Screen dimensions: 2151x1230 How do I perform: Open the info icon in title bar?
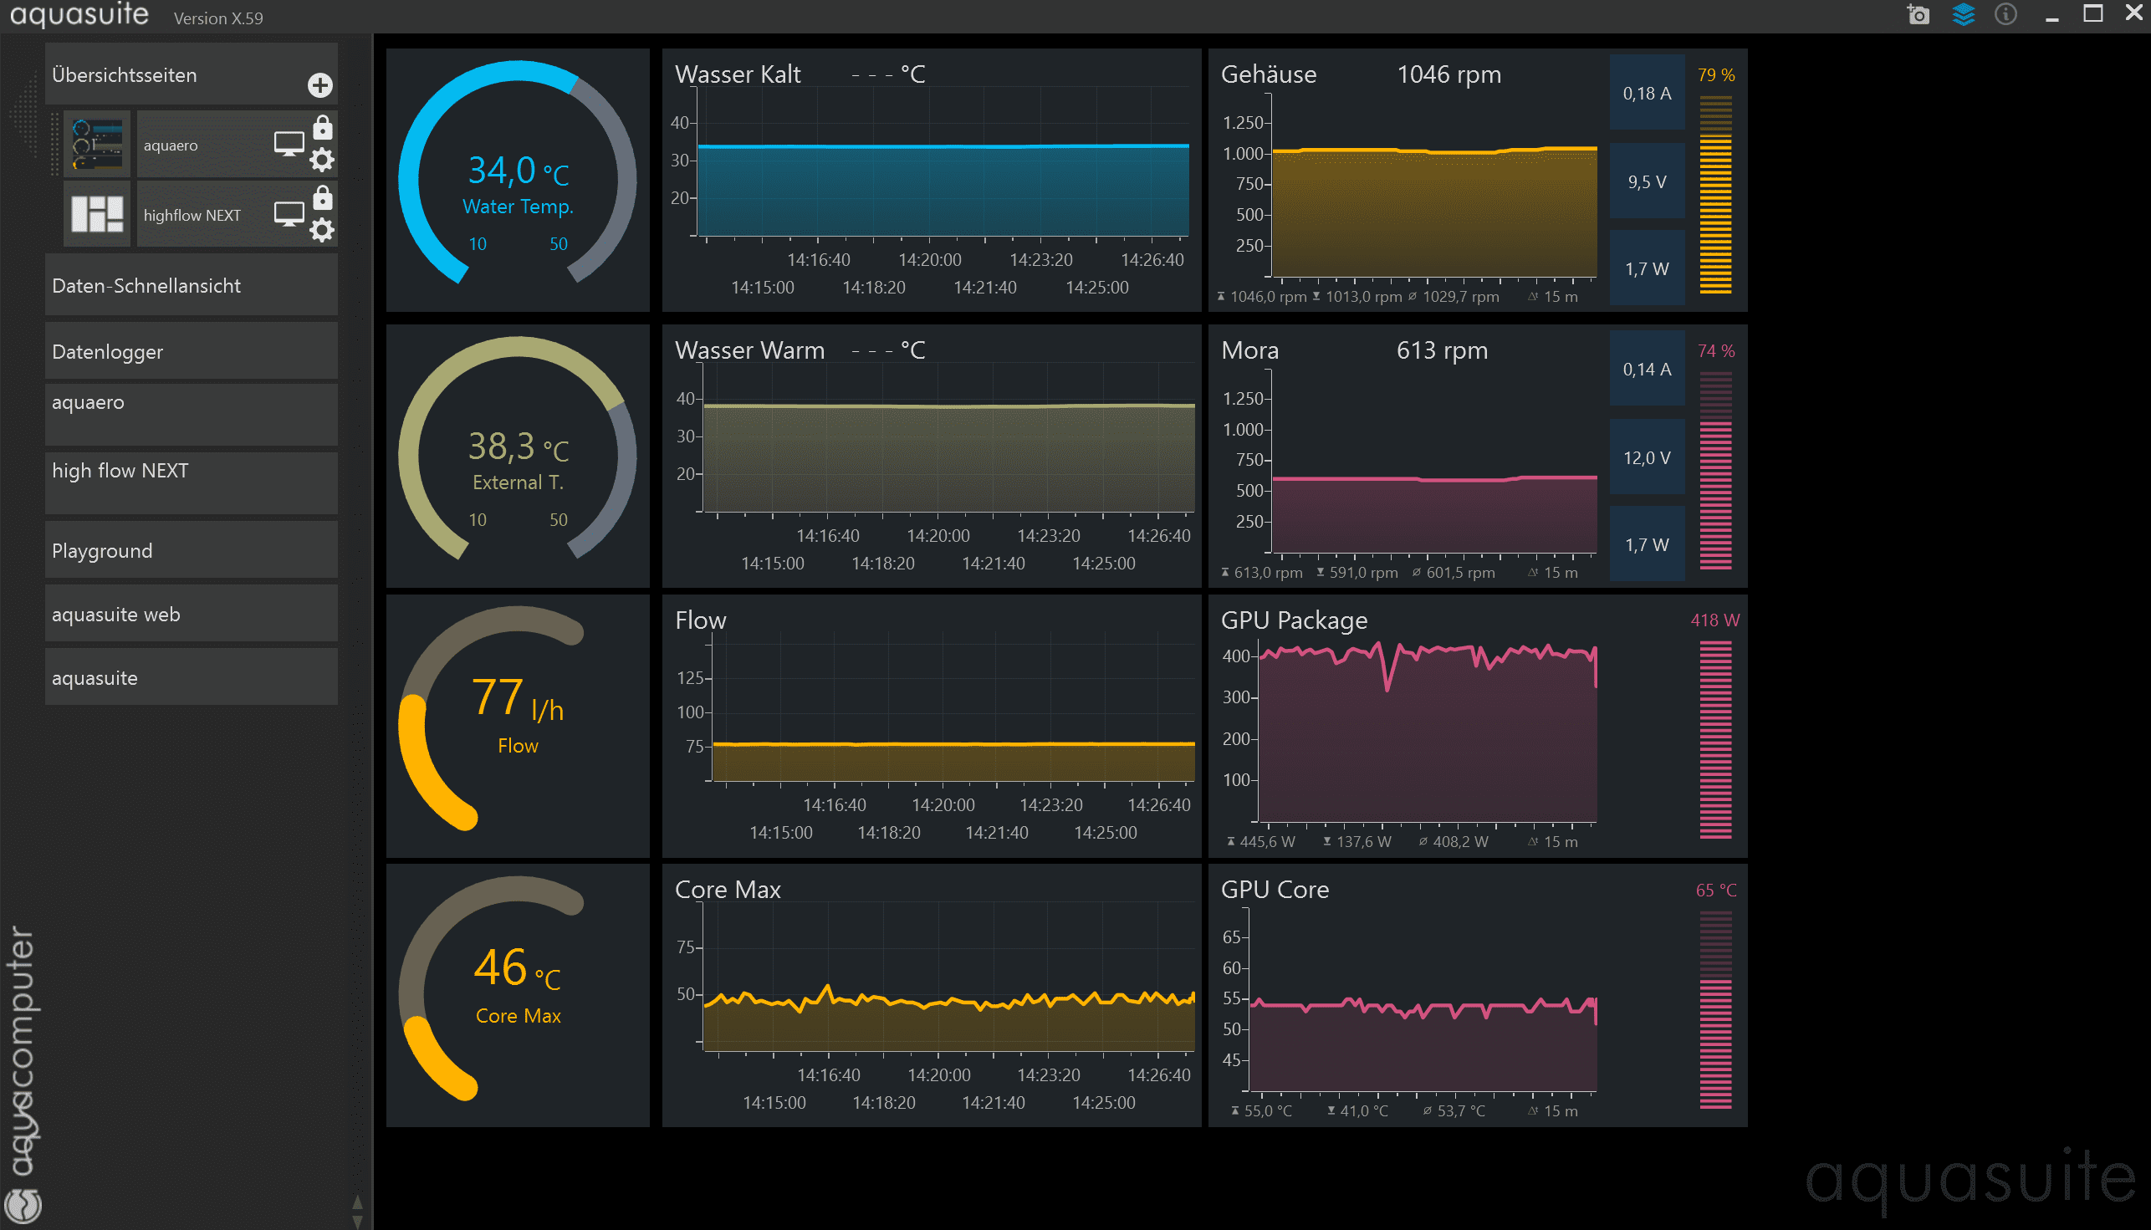(x=2005, y=14)
